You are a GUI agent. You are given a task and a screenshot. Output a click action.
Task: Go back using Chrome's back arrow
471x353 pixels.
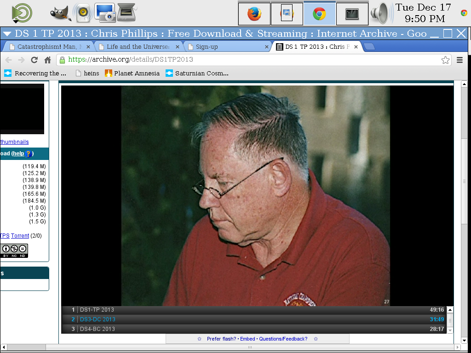click(x=9, y=60)
